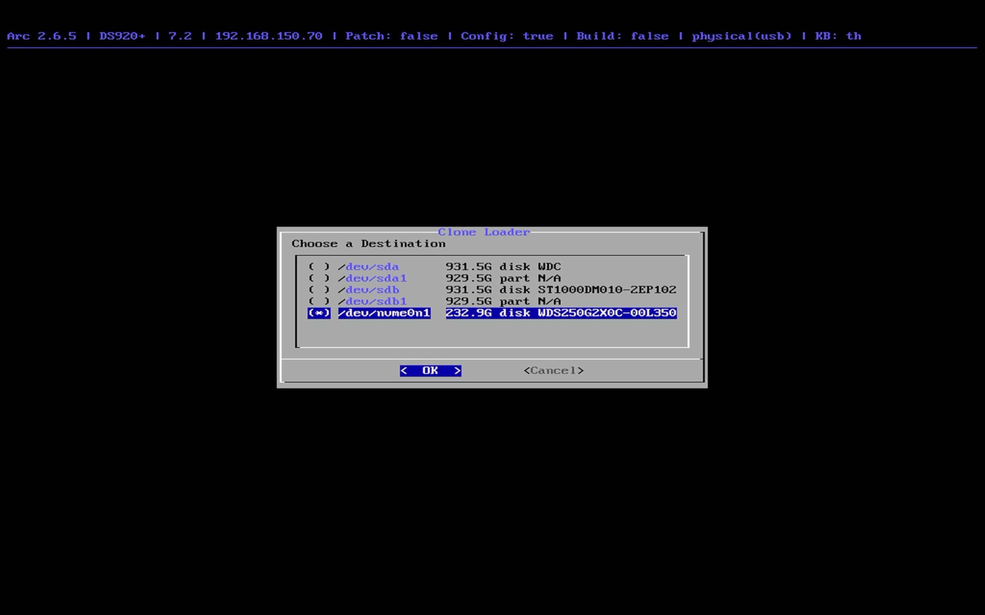Click the 931.5G disk WDC description
The image size is (985, 615).
tap(503, 267)
